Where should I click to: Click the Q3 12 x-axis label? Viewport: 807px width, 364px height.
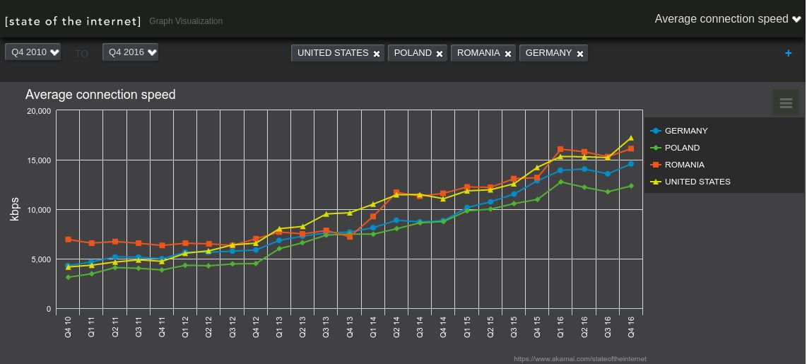click(x=232, y=327)
